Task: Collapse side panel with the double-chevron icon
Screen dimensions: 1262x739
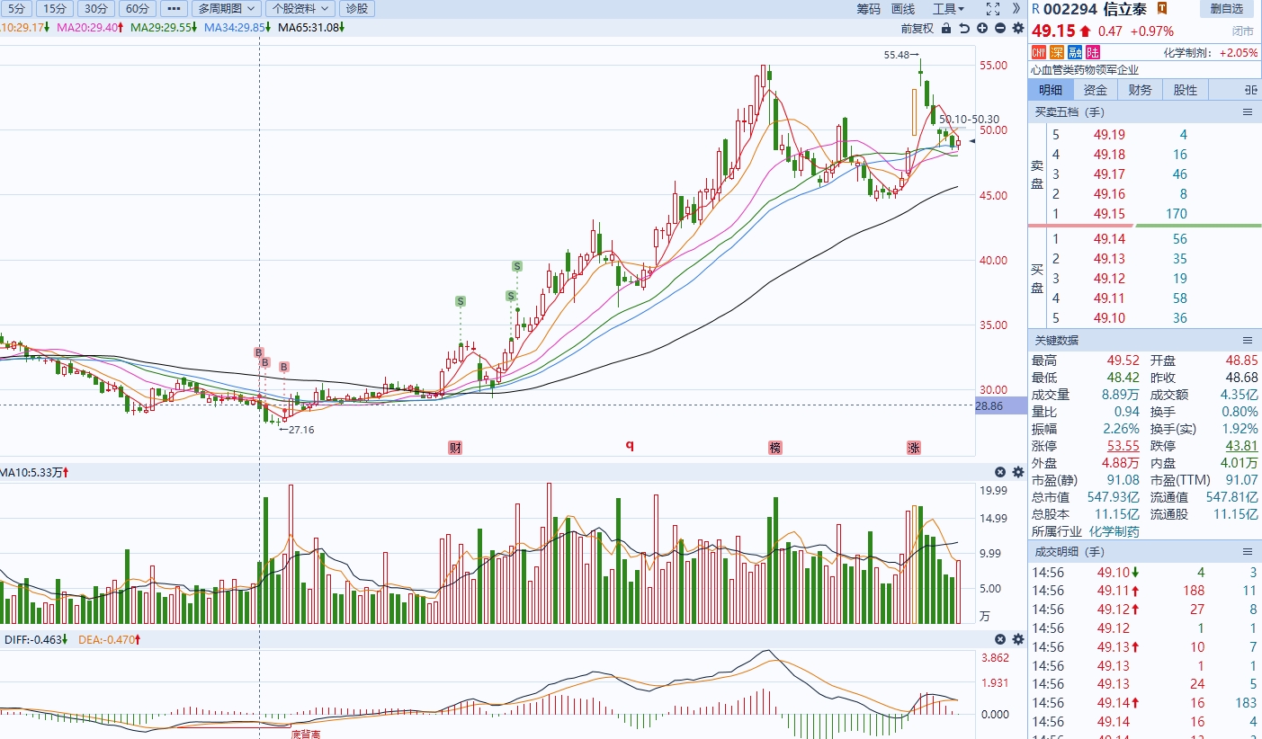Action: pyautogui.click(x=1017, y=9)
